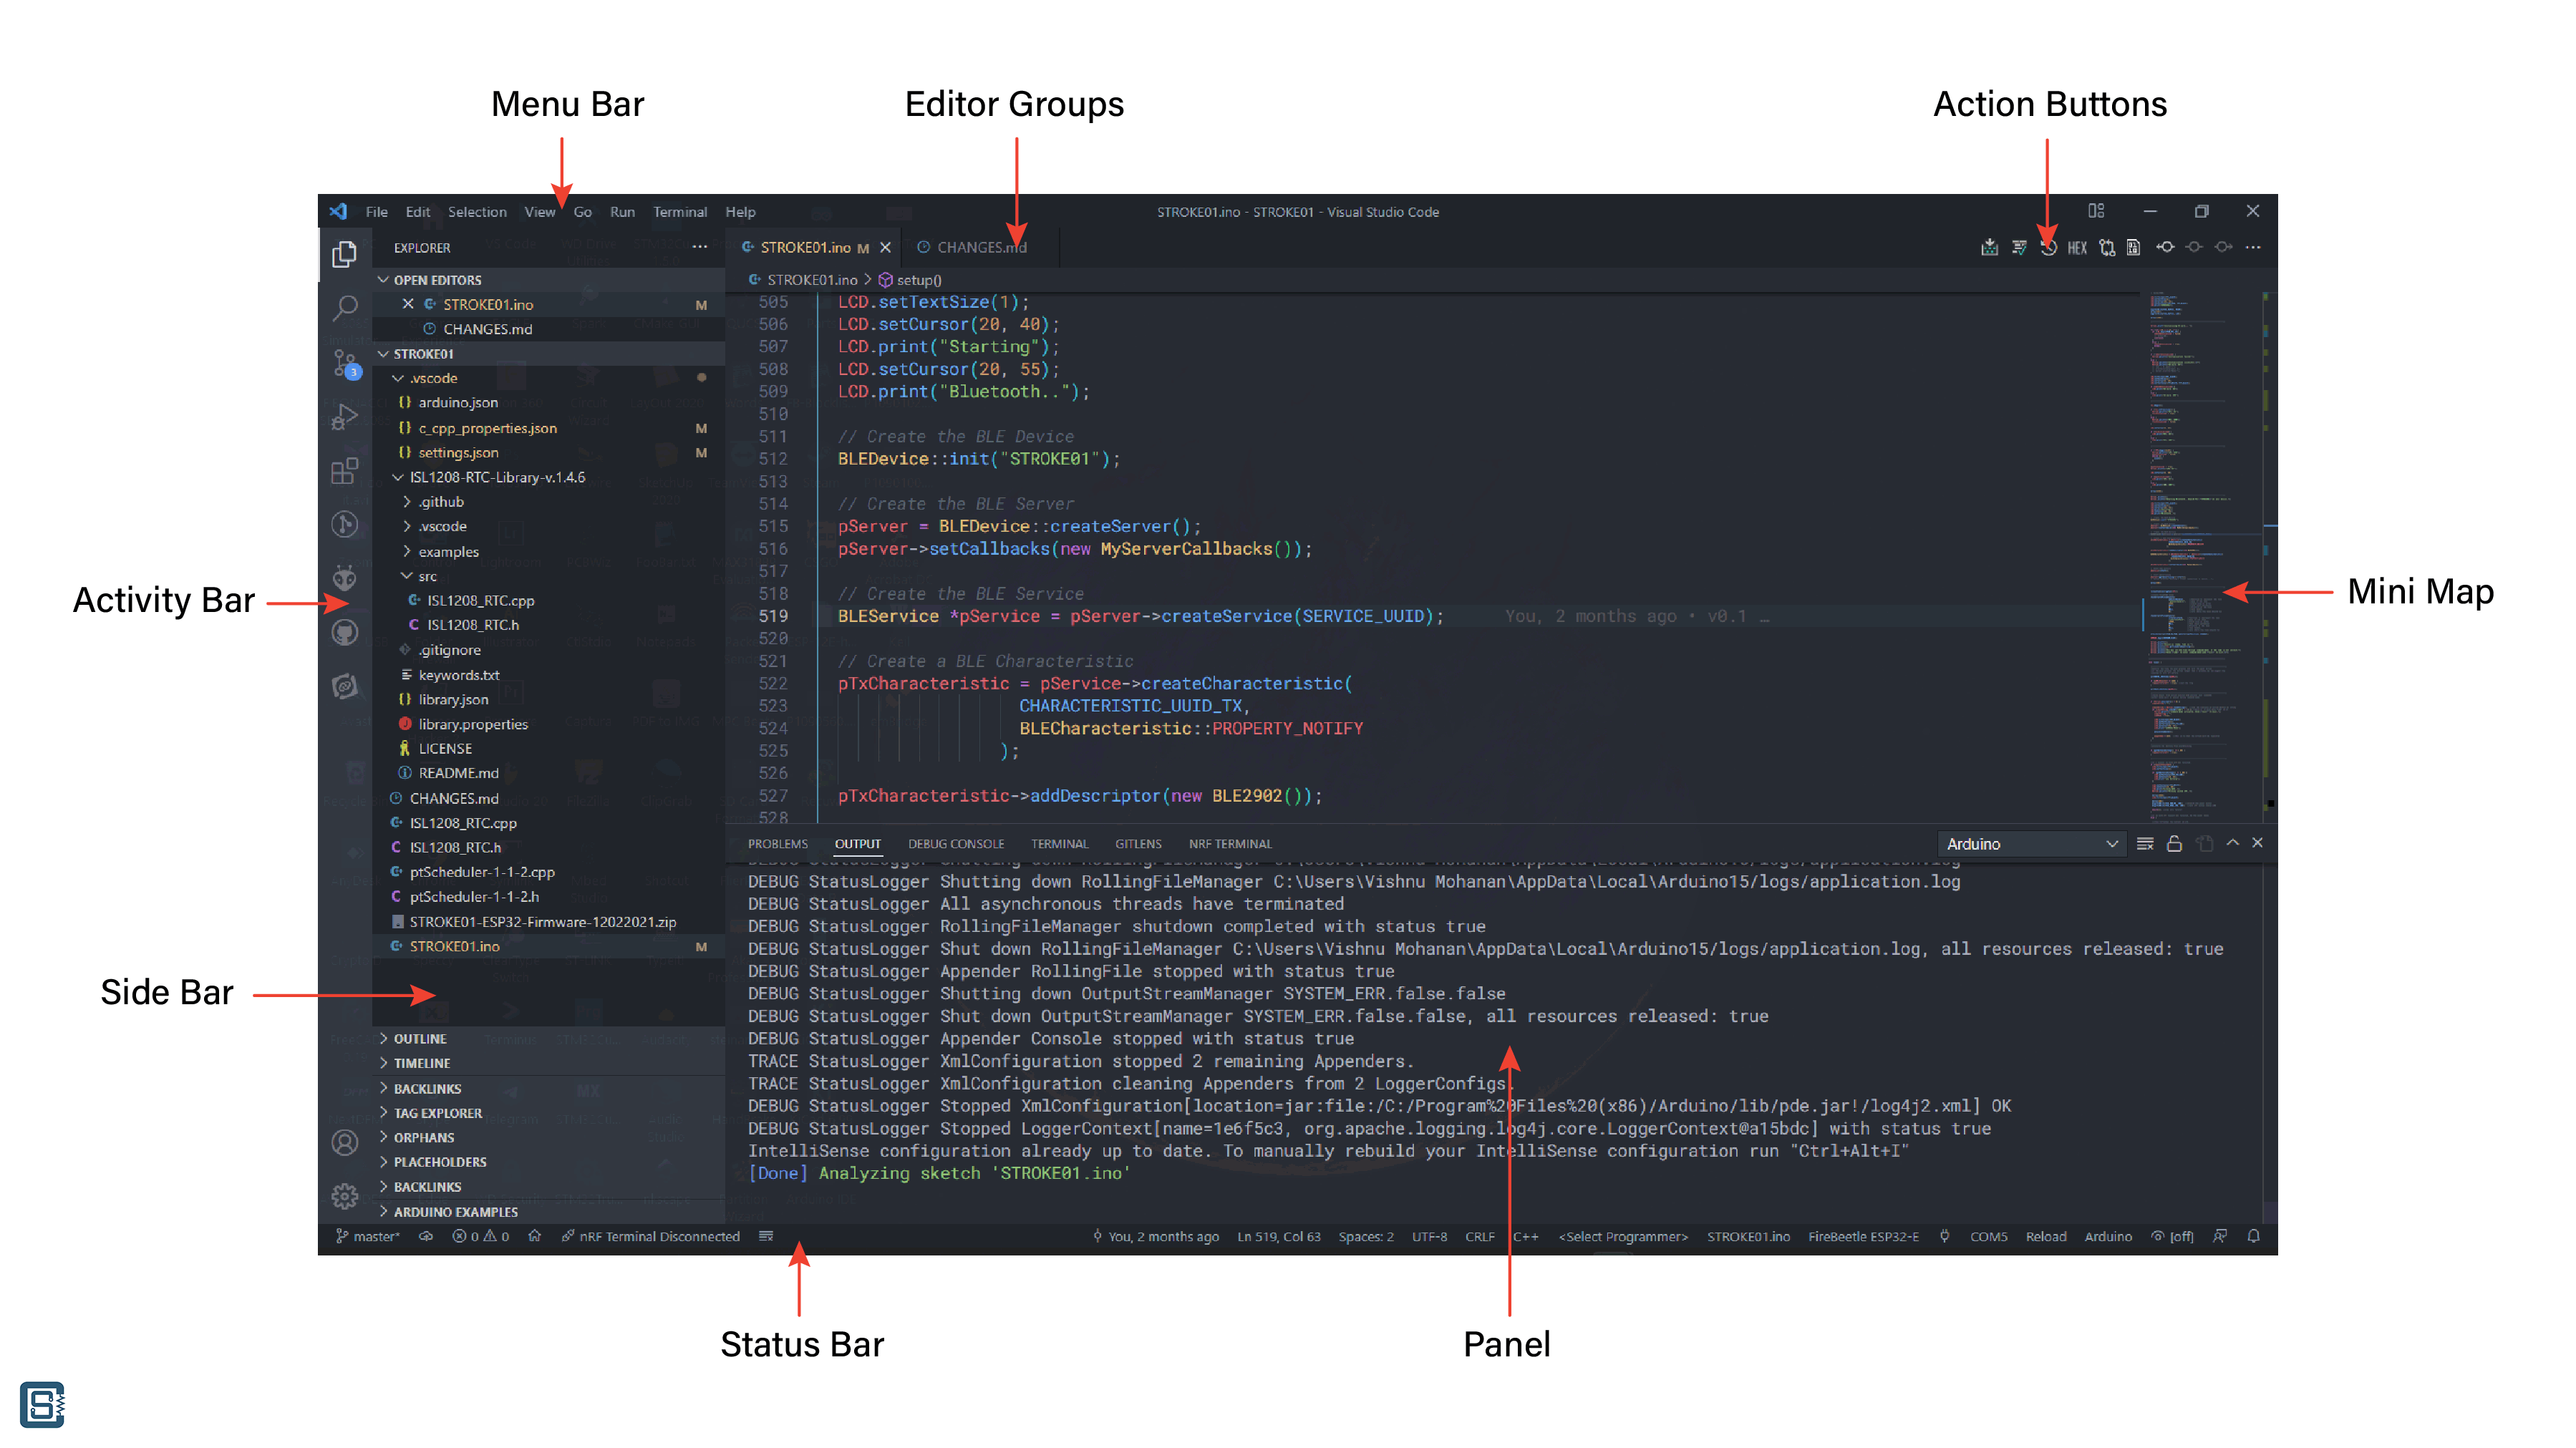This screenshot has height=1448, width=2576.
Task: Click the Arduino Upload action button
Action: coord(1989,247)
